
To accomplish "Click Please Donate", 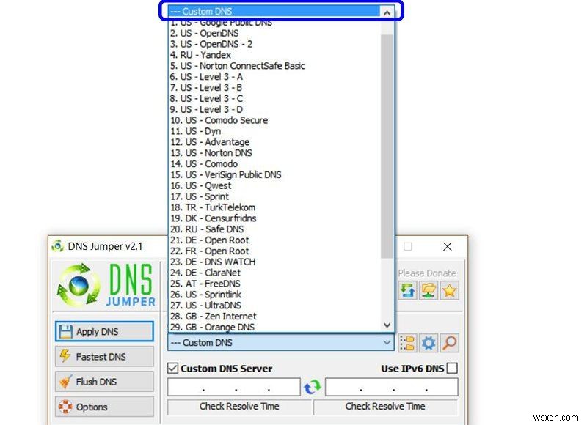I will tap(426, 273).
